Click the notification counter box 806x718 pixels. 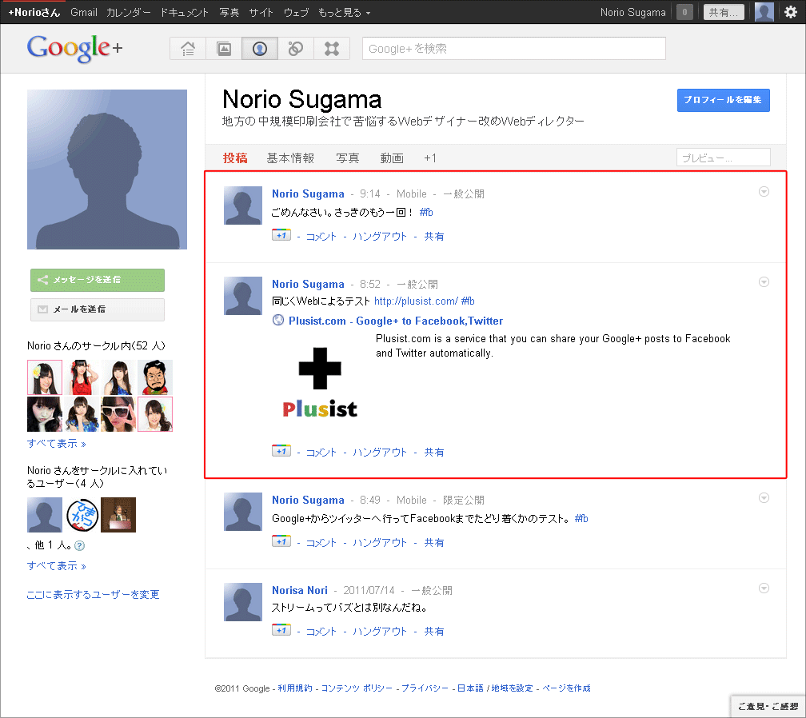tap(684, 12)
